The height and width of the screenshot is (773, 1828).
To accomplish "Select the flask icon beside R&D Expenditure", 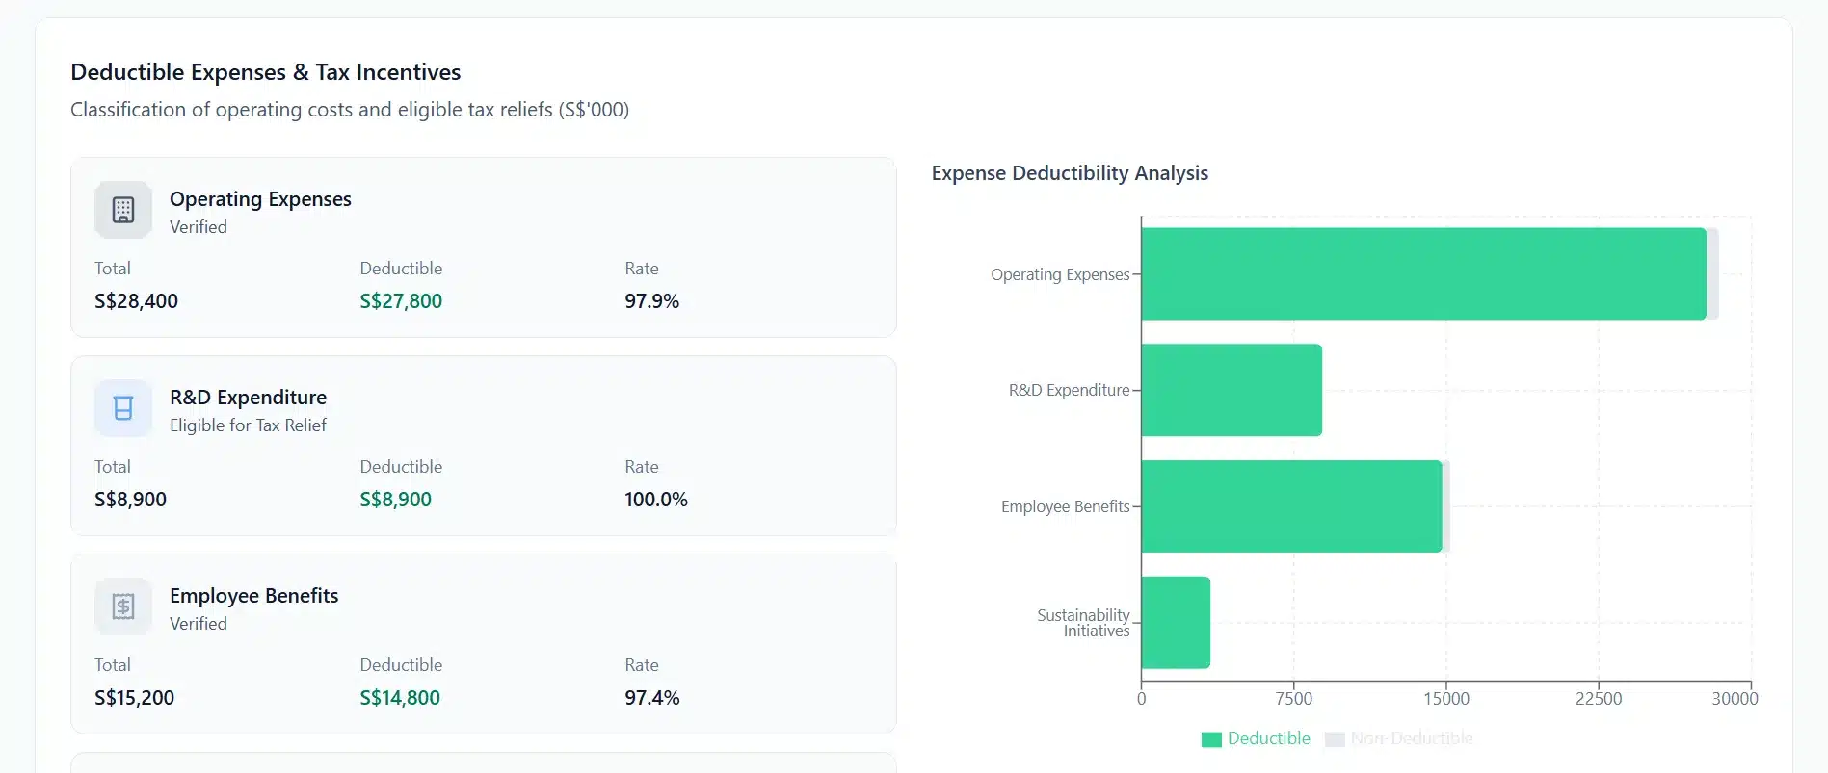I will (122, 407).
